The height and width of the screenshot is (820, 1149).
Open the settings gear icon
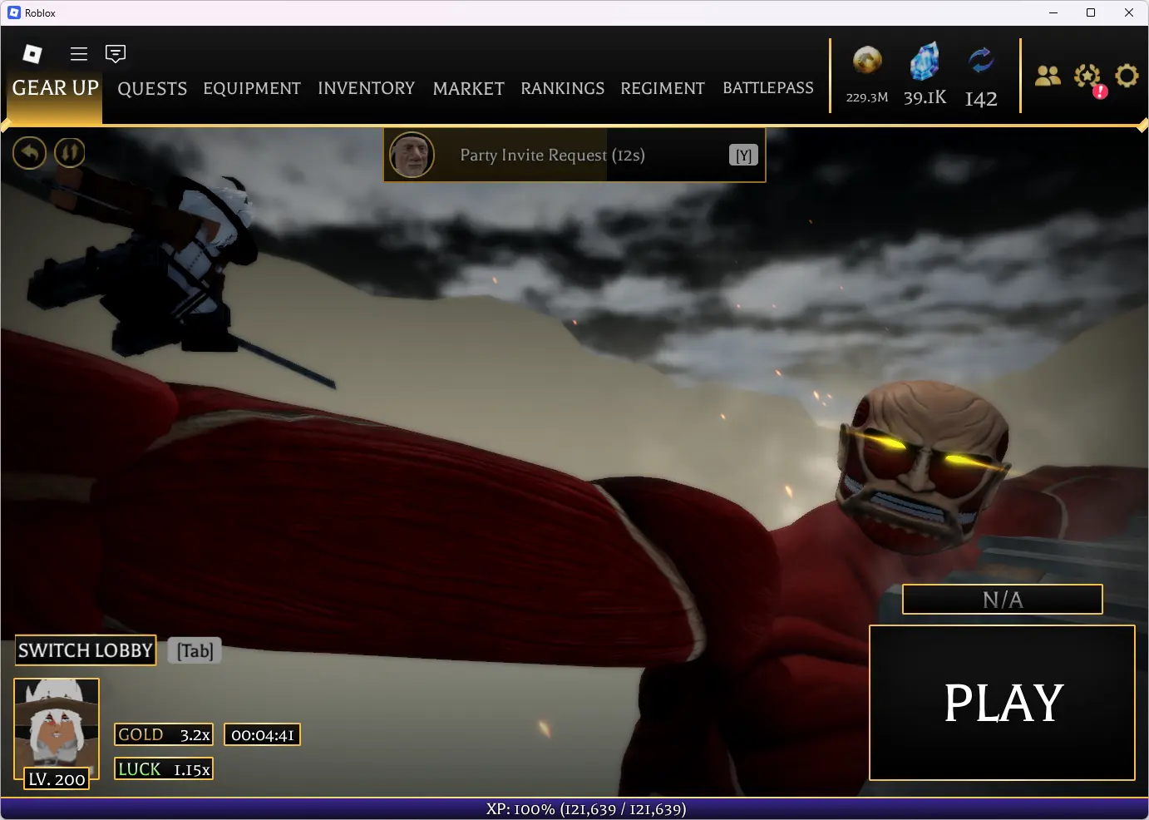tap(1127, 76)
